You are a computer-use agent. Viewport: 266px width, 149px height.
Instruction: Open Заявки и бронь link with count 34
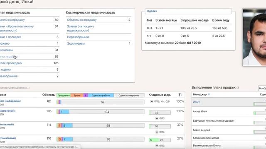pos(17,29)
